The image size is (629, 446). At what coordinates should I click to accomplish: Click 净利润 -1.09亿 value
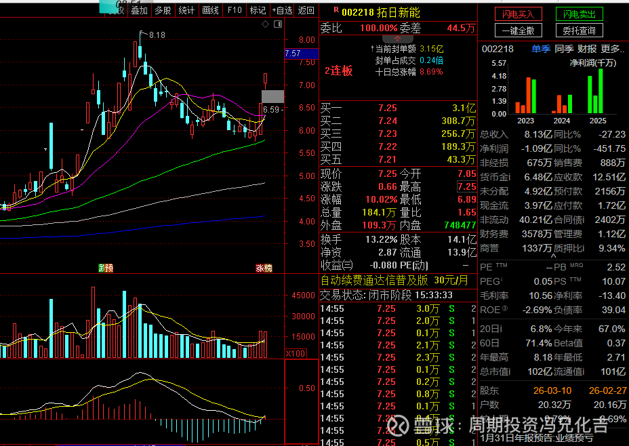tap(537, 148)
